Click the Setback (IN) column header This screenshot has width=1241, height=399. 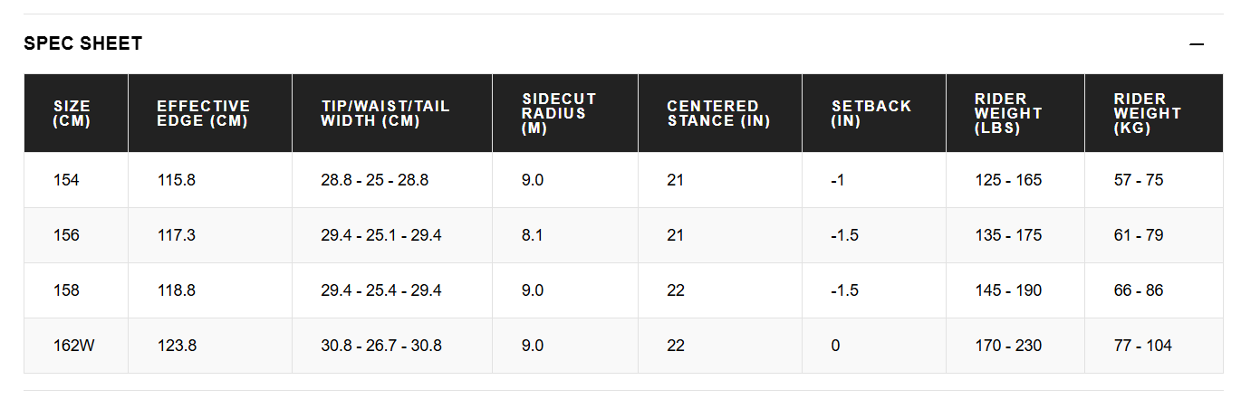coord(871,113)
